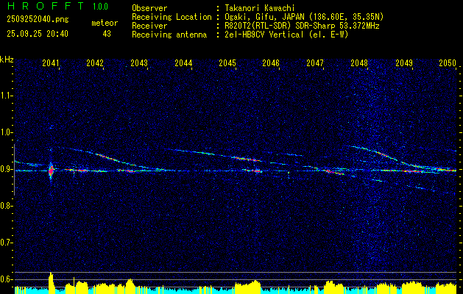
Task: Click the Receiving Location label
Action: [172, 17]
